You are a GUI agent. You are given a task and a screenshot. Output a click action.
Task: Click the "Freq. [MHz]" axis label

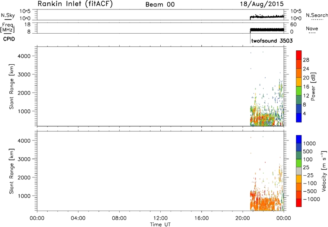tap(8, 27)
